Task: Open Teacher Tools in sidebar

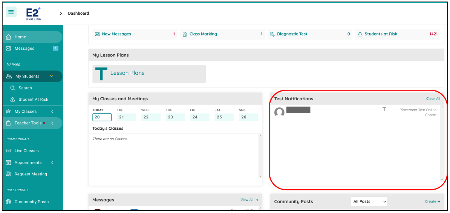Action: (28, 123)
